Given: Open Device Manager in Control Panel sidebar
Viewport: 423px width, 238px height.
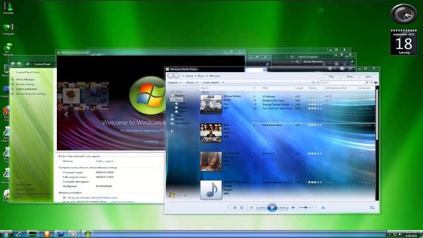Looking at the screenshot, I should point(25,79).
